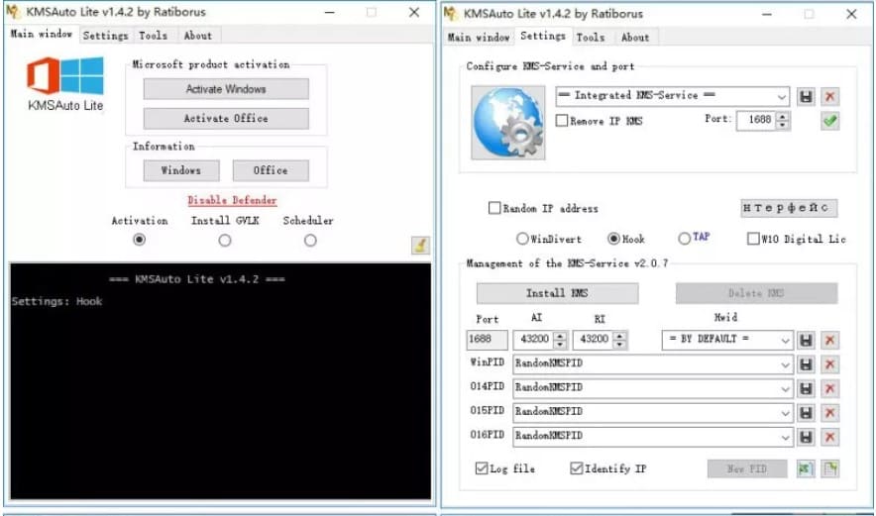Click the RI 43200 spinner arrows
The height and width of the screenshot is (516, 876).
(619, 340)
